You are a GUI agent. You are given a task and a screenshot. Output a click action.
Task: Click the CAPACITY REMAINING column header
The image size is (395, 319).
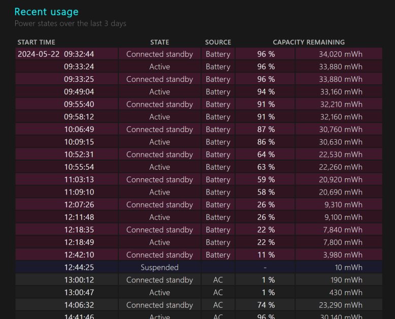click(x=309, y=42)
